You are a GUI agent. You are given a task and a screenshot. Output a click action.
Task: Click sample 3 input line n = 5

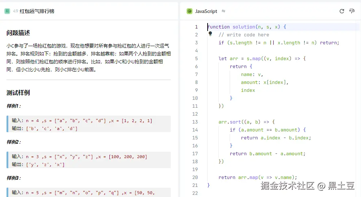coord(83,193)
